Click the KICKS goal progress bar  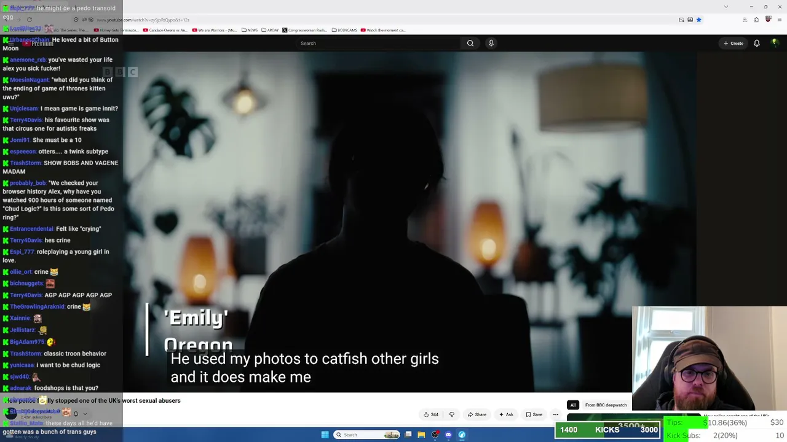coord(607,430)
